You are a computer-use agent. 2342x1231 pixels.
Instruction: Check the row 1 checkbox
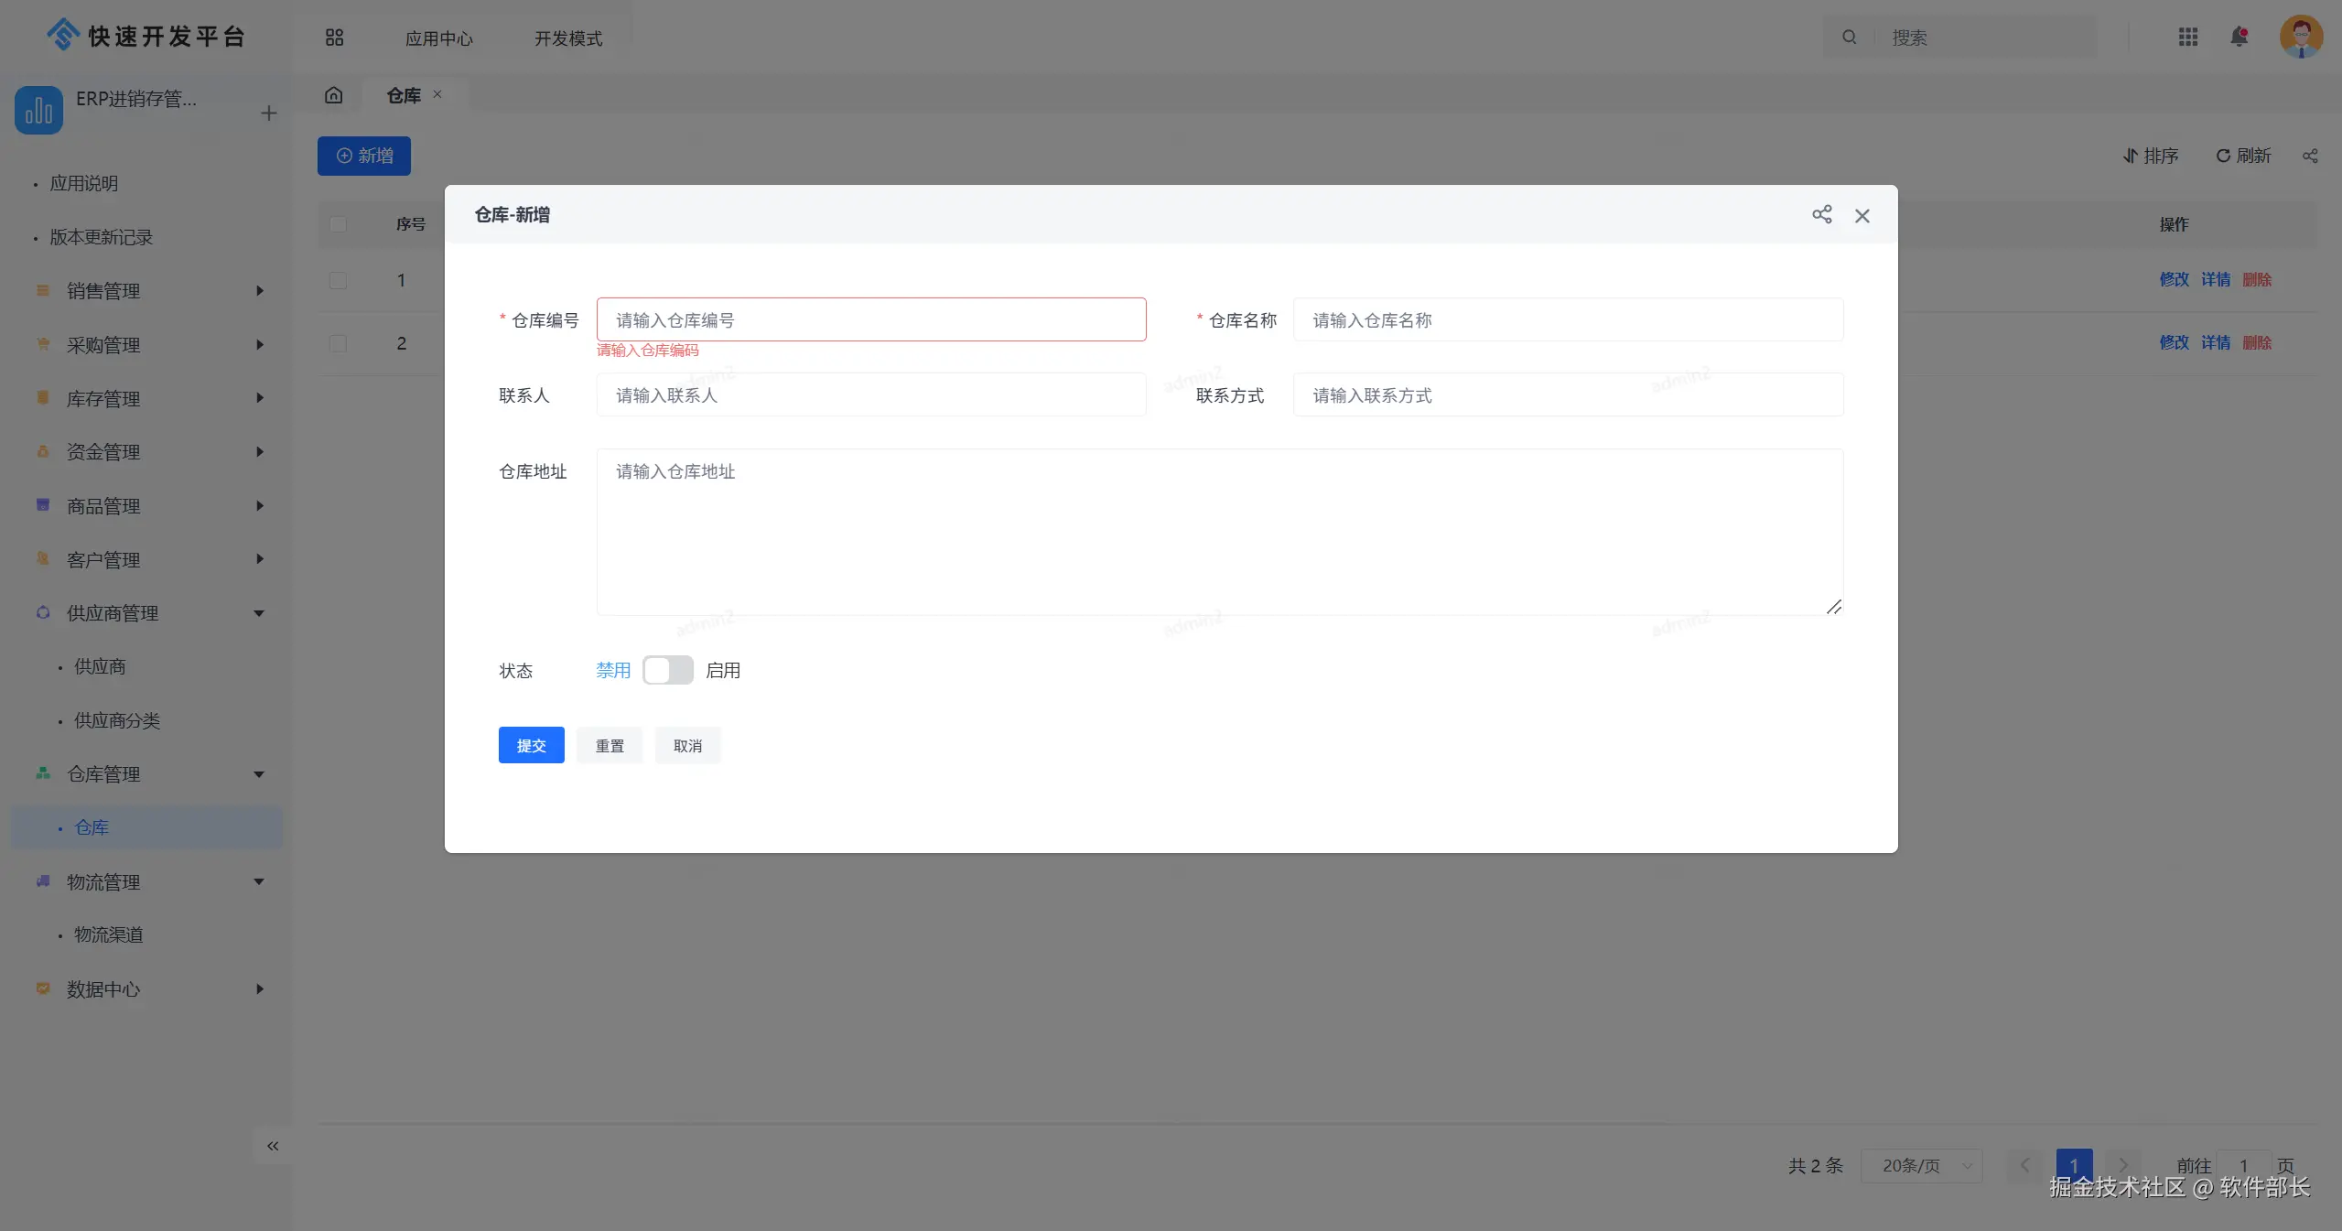tap(338, 280)
